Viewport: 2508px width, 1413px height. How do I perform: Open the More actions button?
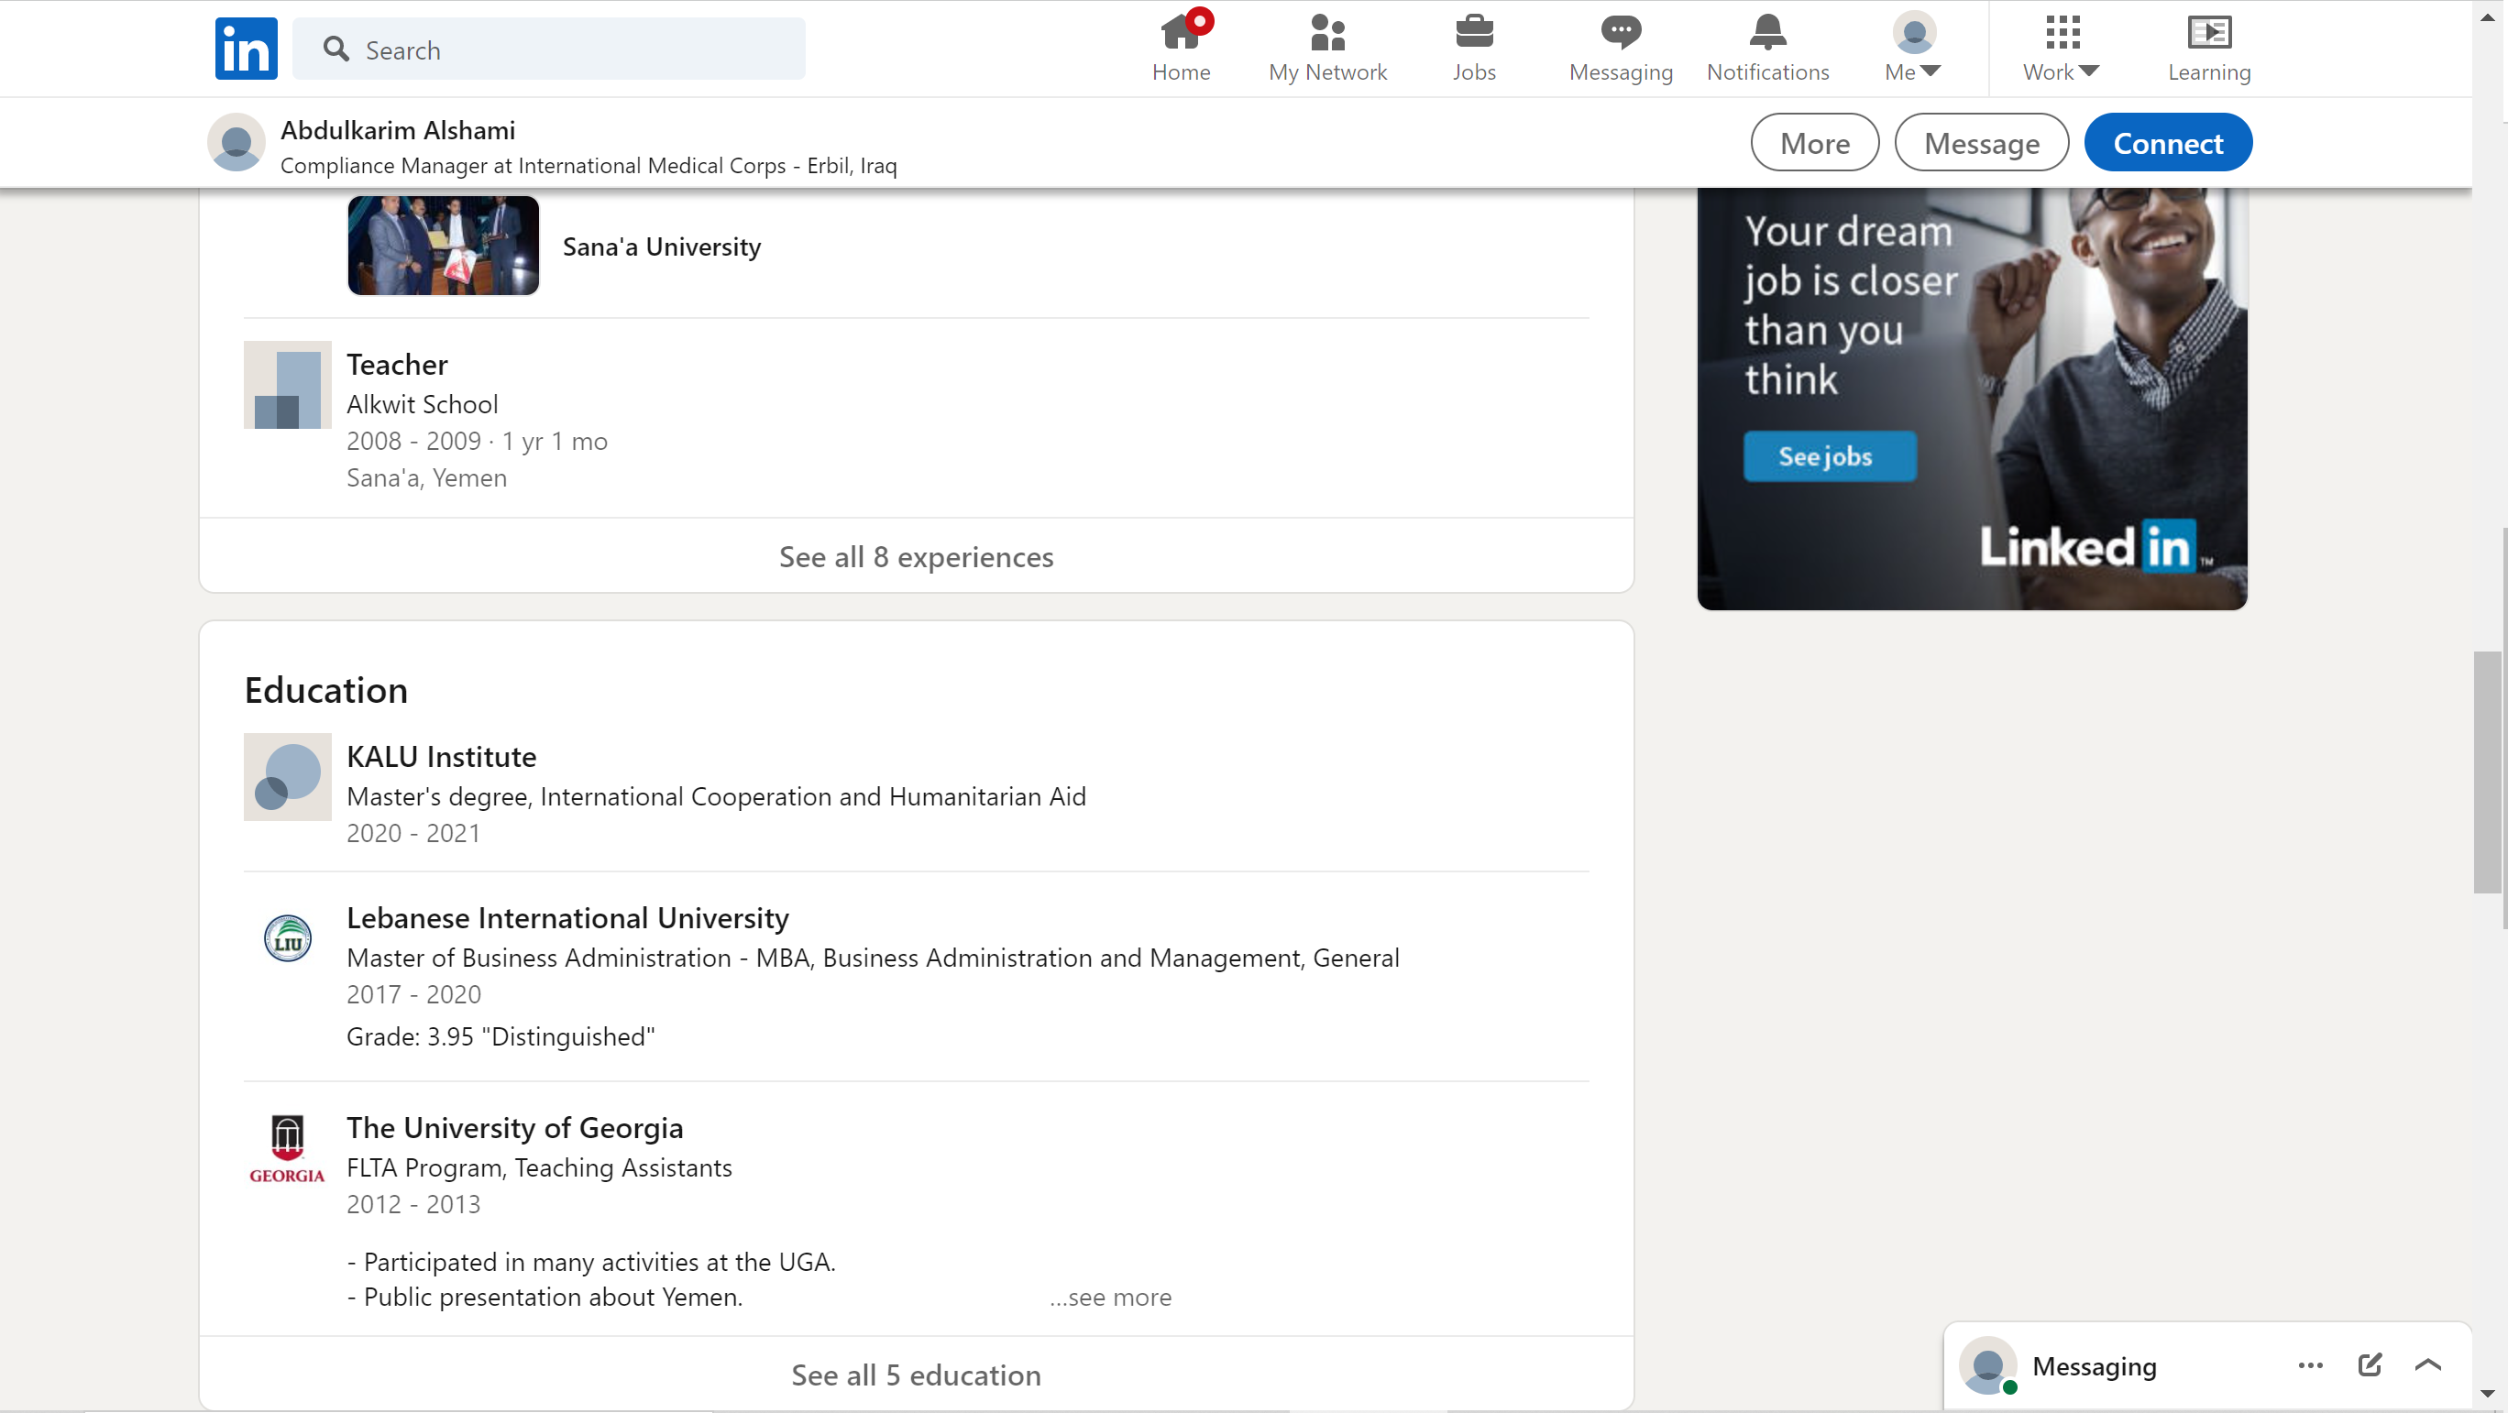pyautogui.click(x=1814, y=143)
